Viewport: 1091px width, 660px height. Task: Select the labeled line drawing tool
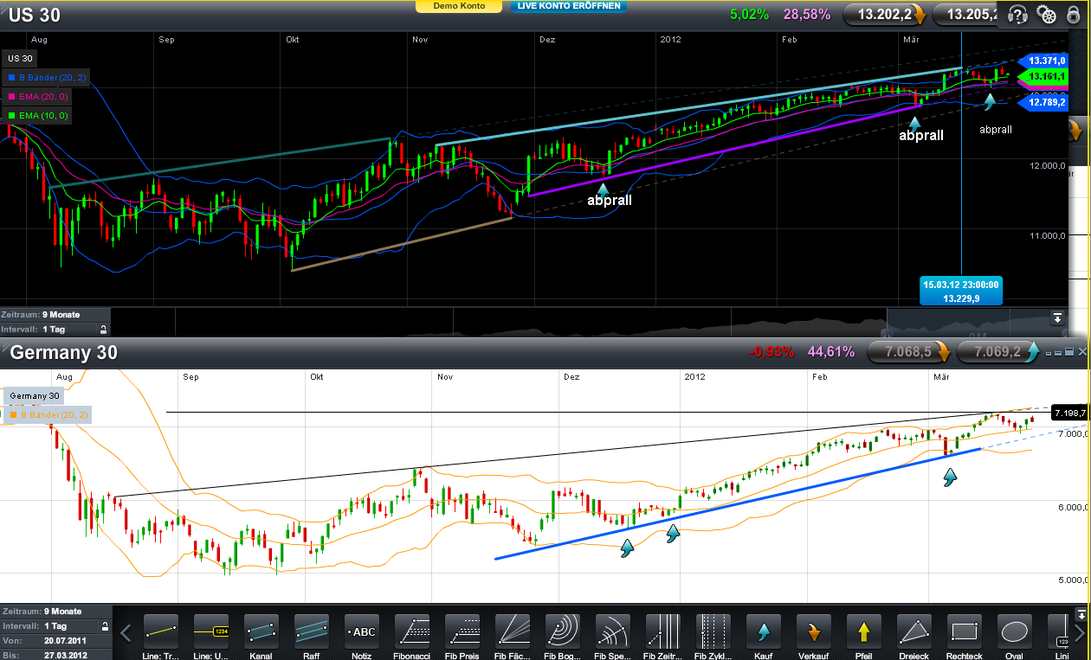(x=210, y=631)
